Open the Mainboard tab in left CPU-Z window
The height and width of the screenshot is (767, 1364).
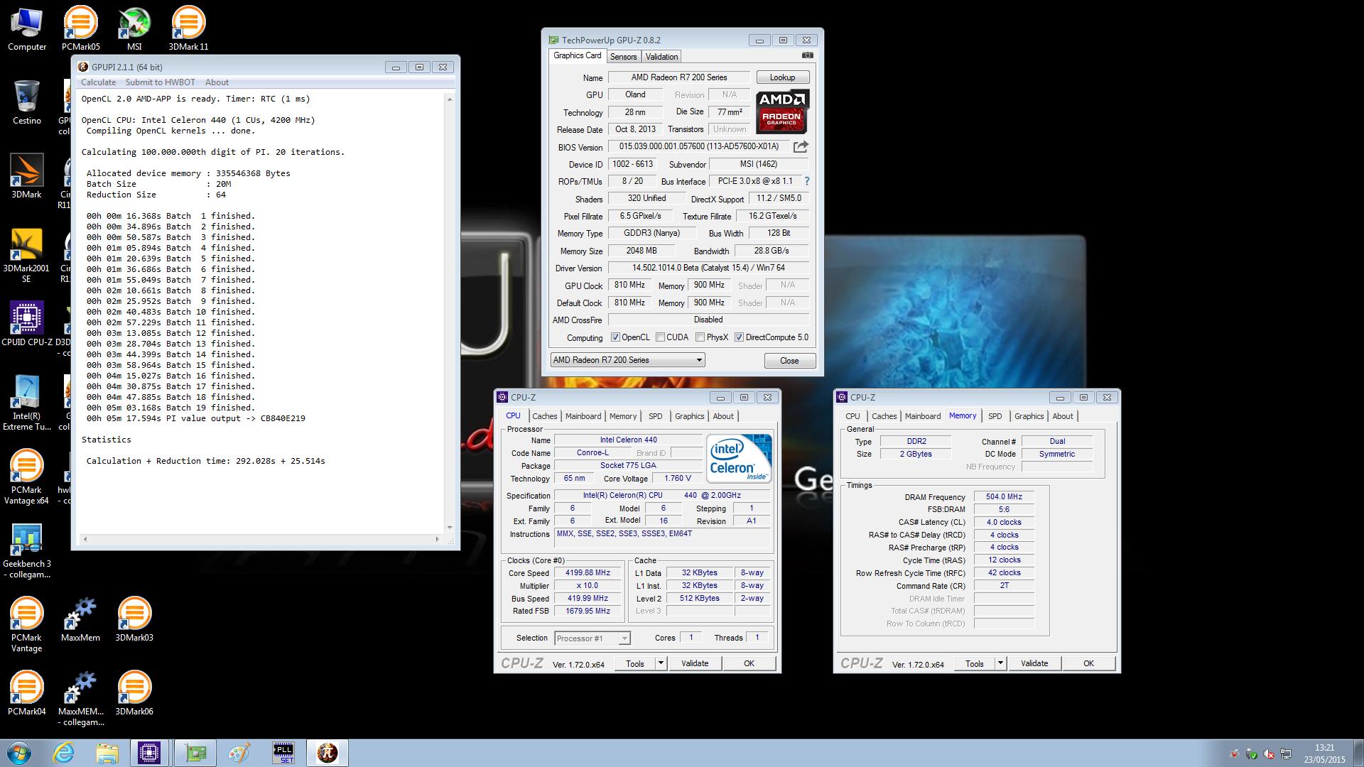coord(583,416)
